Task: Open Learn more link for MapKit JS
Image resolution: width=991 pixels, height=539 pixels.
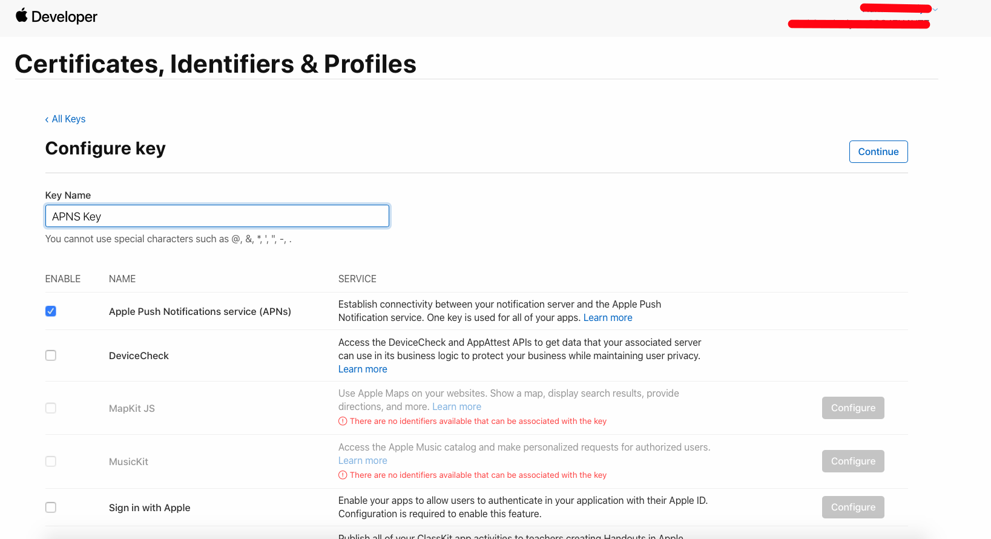Action: 456,406
